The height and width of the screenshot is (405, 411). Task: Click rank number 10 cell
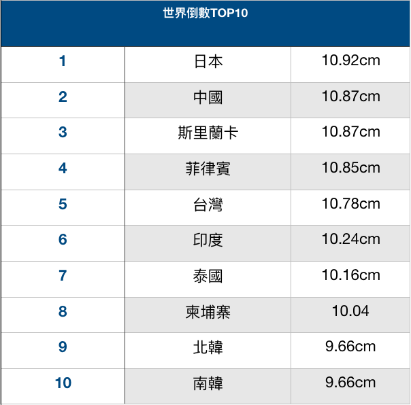click(63, 383)
